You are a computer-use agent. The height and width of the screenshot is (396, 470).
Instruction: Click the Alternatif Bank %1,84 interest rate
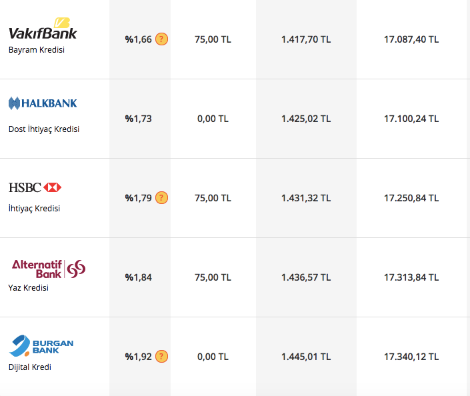139,277
